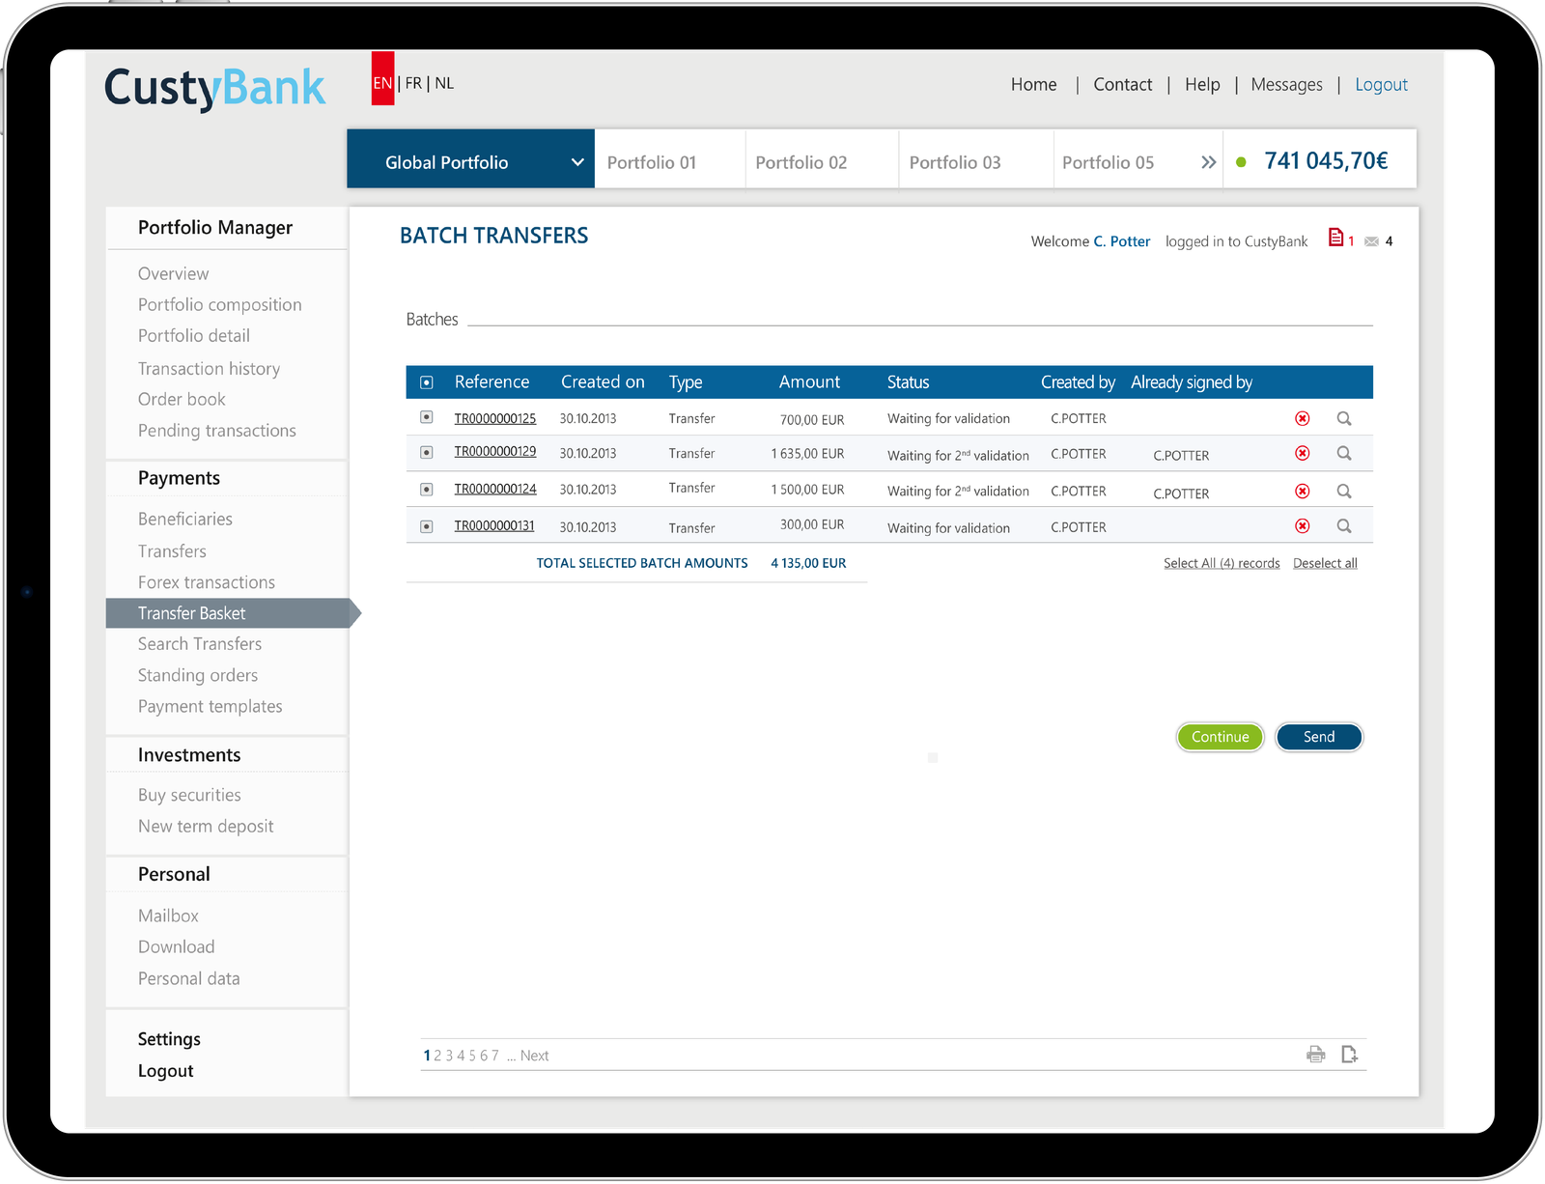Toggle checkbox for batch TR0000000131

(x=427, y=526)
